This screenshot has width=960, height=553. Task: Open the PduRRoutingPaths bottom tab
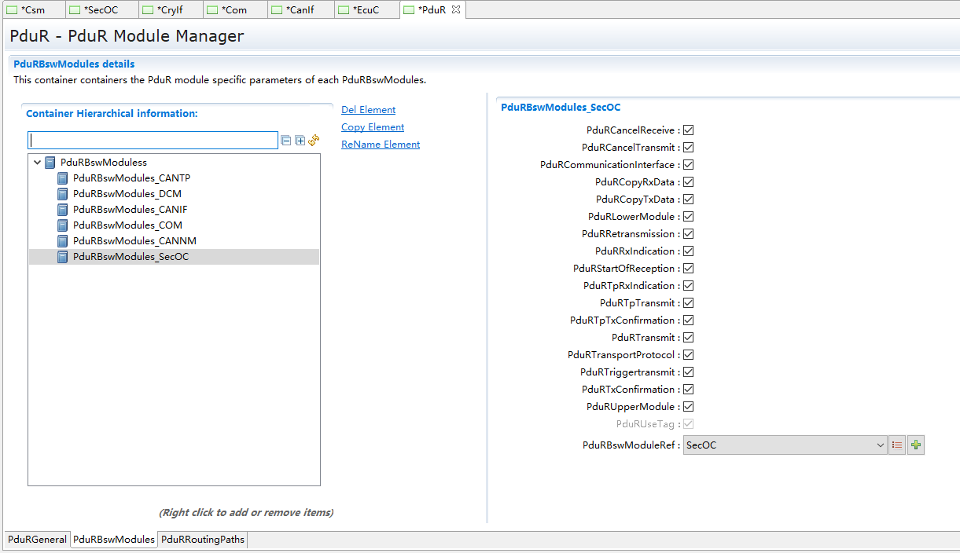pos(203,540)
